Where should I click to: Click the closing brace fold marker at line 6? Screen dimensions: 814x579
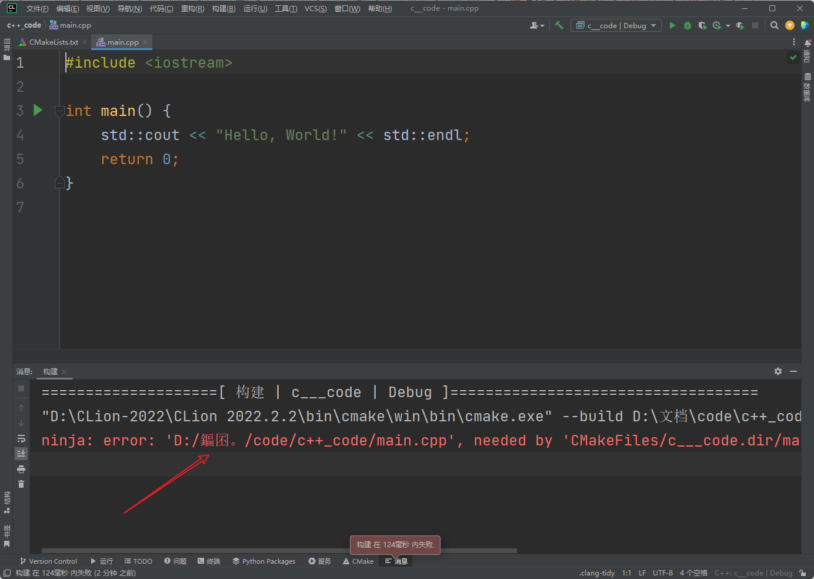click(x=59, y=183)
